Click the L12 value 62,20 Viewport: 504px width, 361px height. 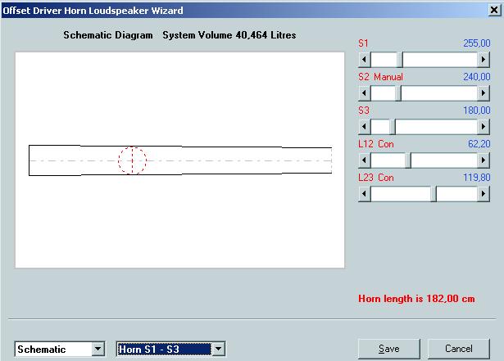point(479,144)
